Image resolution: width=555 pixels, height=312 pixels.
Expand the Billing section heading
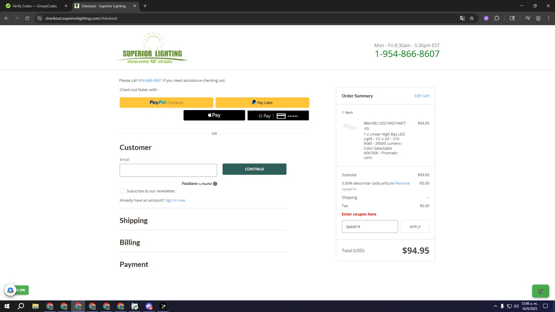130,243
